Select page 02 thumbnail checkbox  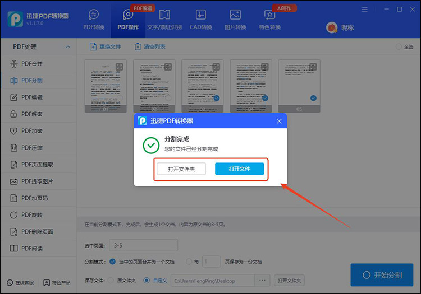tap(168, 98)
